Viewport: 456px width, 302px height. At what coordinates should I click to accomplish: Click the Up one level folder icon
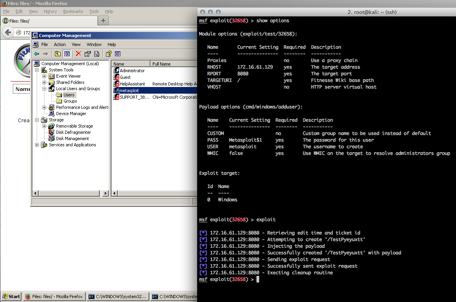[x=58, y=54]
